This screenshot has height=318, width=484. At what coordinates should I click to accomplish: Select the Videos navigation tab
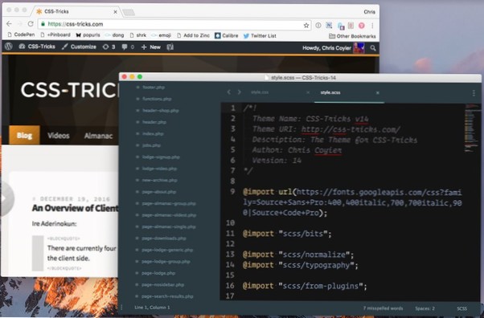coord(59,136)
